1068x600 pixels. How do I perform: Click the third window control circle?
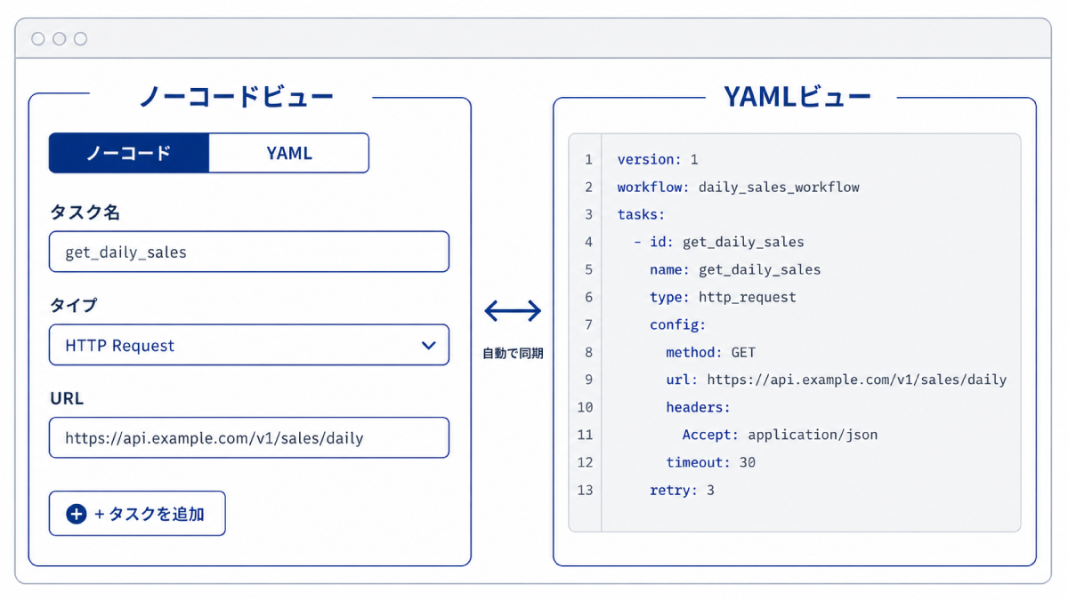(80, 39)
